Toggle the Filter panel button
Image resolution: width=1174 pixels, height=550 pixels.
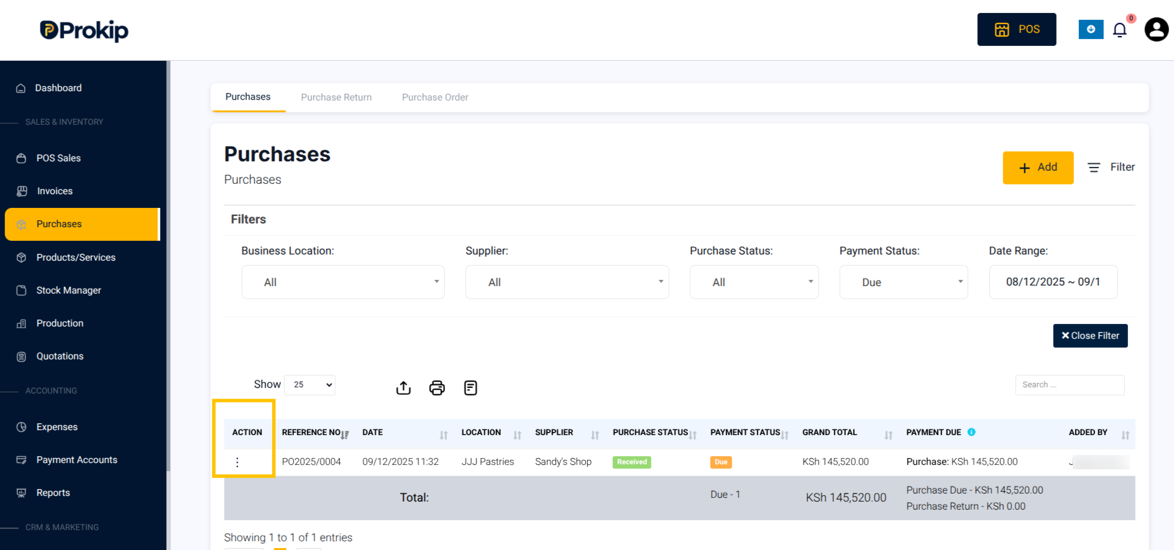click(x=1111, y=167)
